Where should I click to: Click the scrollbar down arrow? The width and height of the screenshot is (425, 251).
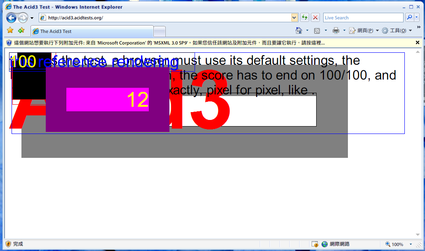[x=418, y=235]
